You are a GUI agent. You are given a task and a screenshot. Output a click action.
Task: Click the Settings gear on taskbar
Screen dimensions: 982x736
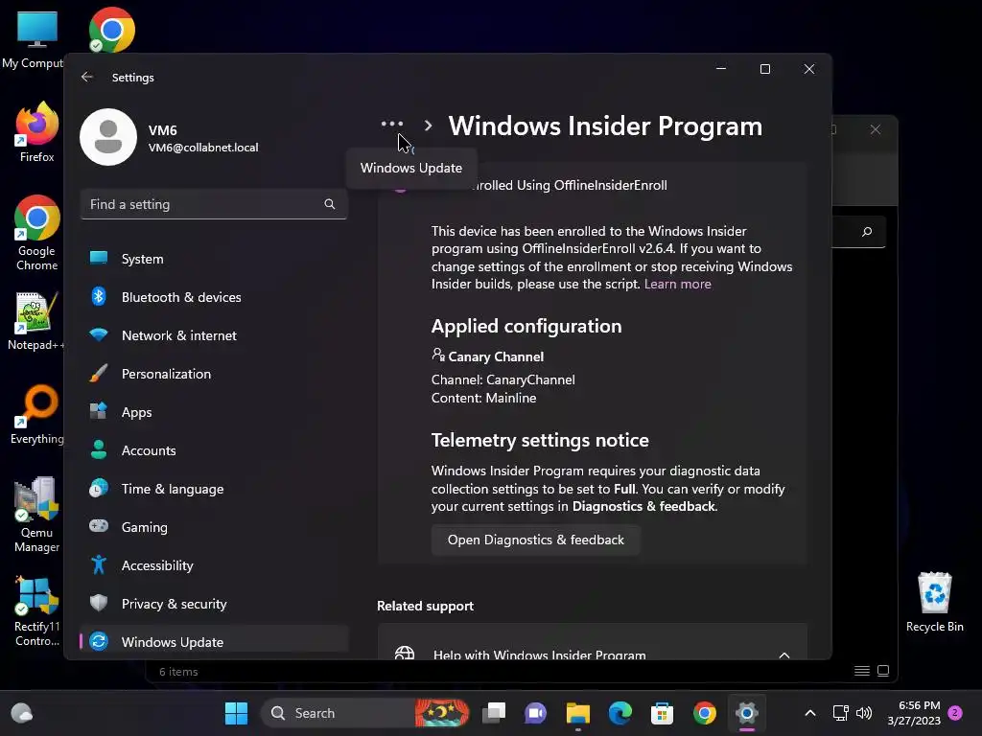click(x=746, y=713)
